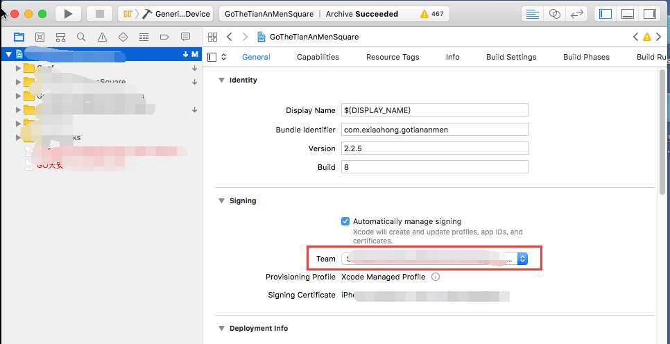Collapse the Deployment Info section
The width and height of the screenshot is (670, 344).
(221, 328)
